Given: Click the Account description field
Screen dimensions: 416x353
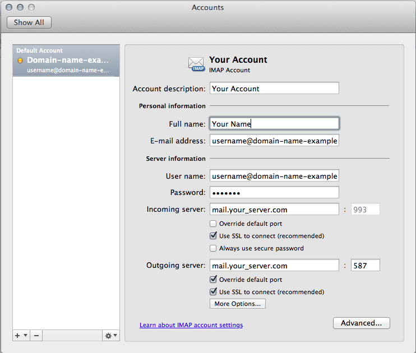Looking at the screenshot, I should 274,89.
